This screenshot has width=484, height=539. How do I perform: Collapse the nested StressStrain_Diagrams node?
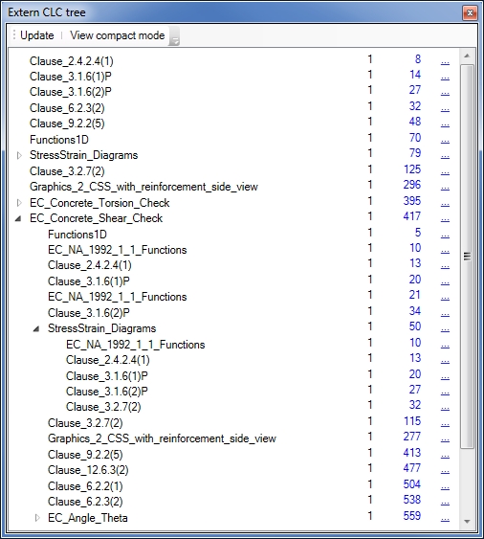point(36,329)
